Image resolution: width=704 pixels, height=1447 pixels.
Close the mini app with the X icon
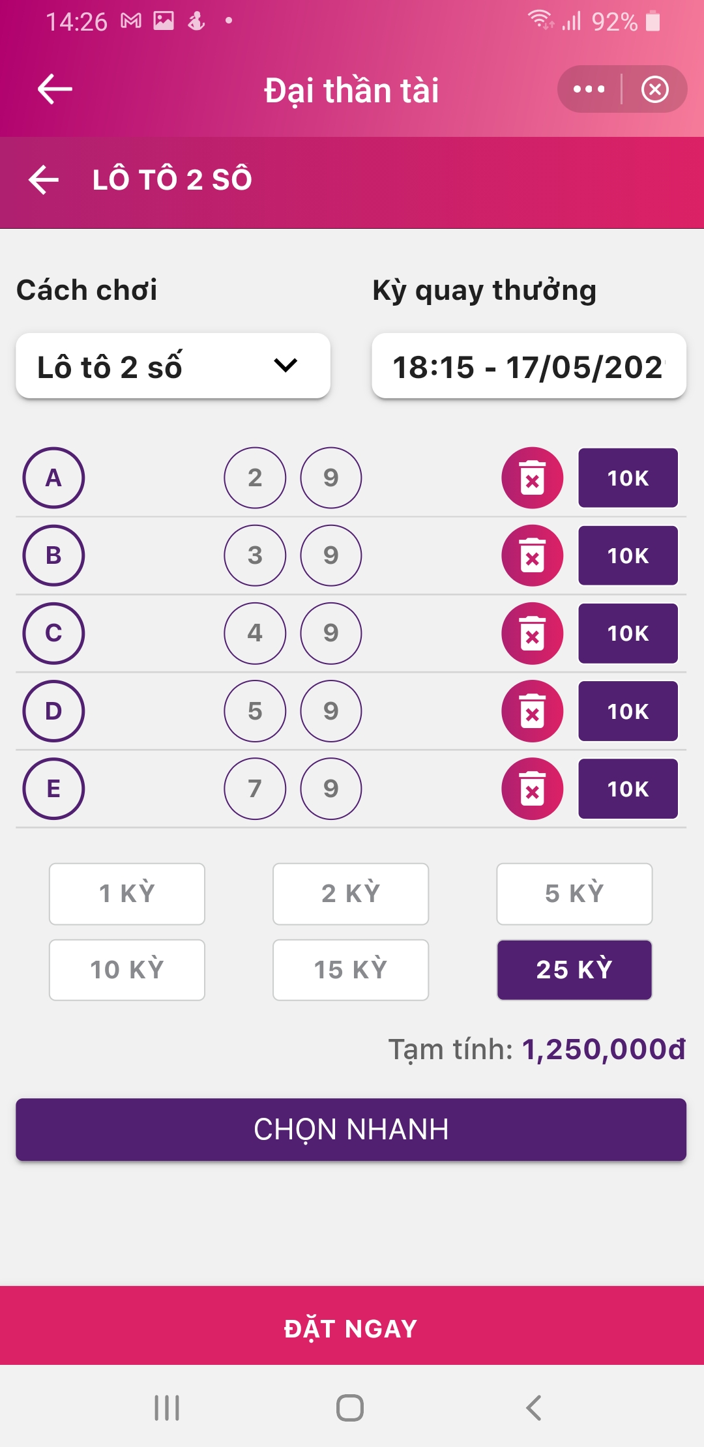[654, 89]
